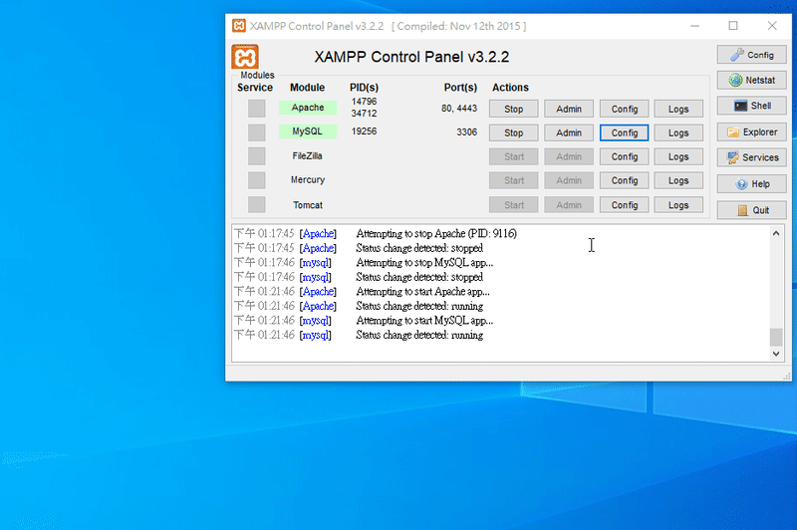797x530 pixels.
Task: Maximize the XAMPP window
Action: click(733, 26)
